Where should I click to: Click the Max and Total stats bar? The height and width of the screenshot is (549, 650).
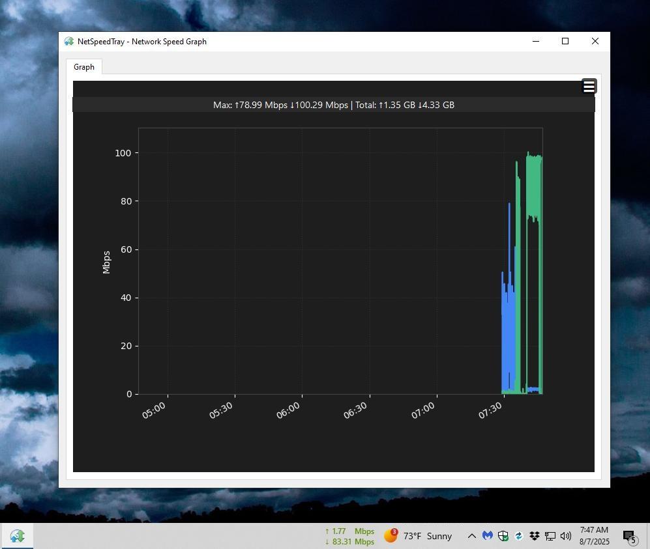point(333,105)
